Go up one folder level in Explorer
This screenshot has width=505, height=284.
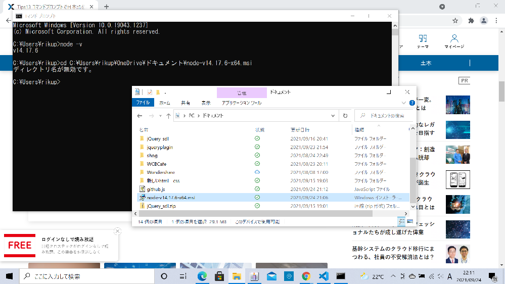(168, 116)
